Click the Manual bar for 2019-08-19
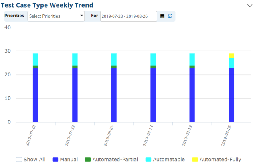The width and height of the screenshot is (255, 166). pyautogui.click(x=192, y=95)
